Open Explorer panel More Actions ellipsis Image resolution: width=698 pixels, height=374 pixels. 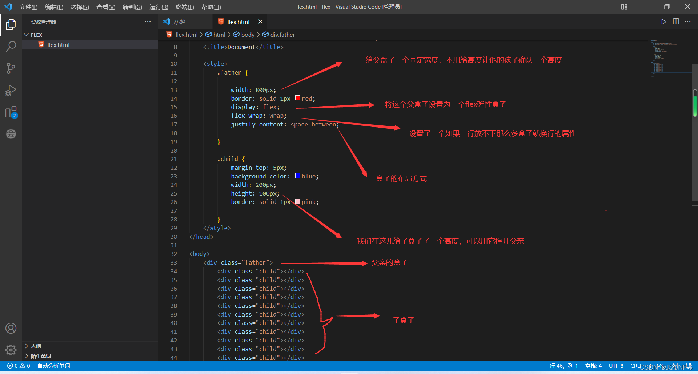point(148,22)
